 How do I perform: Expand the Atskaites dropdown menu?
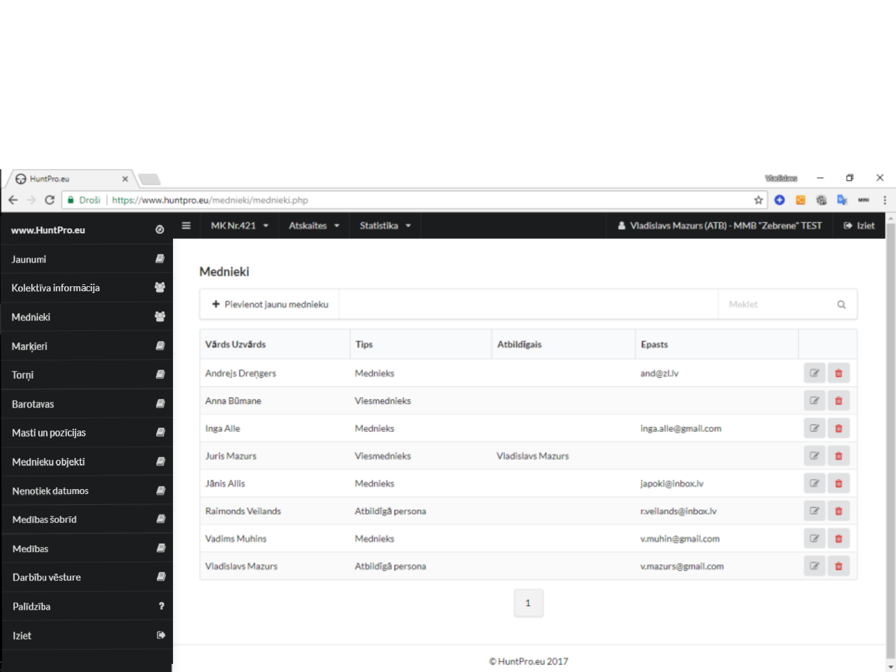[x=314, y=226]
